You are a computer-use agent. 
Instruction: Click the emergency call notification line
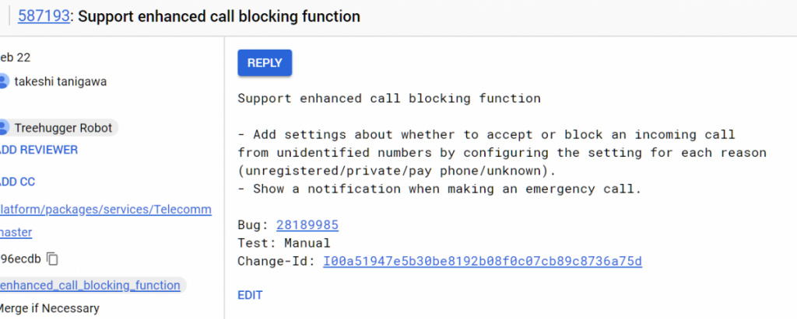click(439, 189)
